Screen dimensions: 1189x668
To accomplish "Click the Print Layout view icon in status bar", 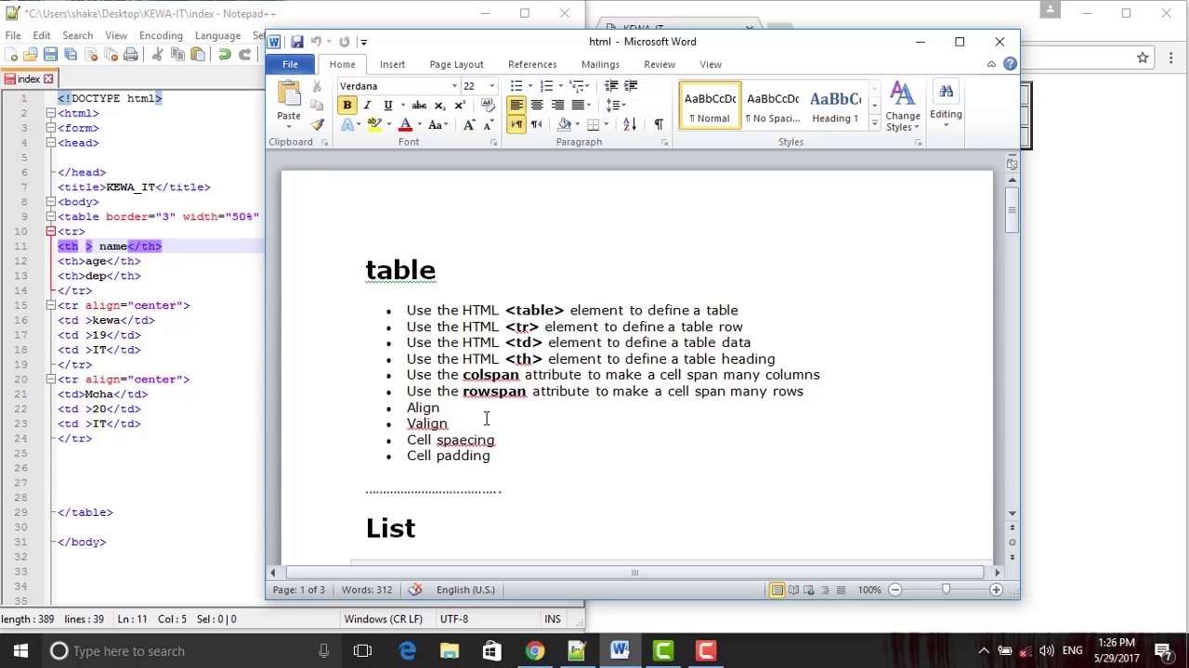I will (x=777, y=590).
